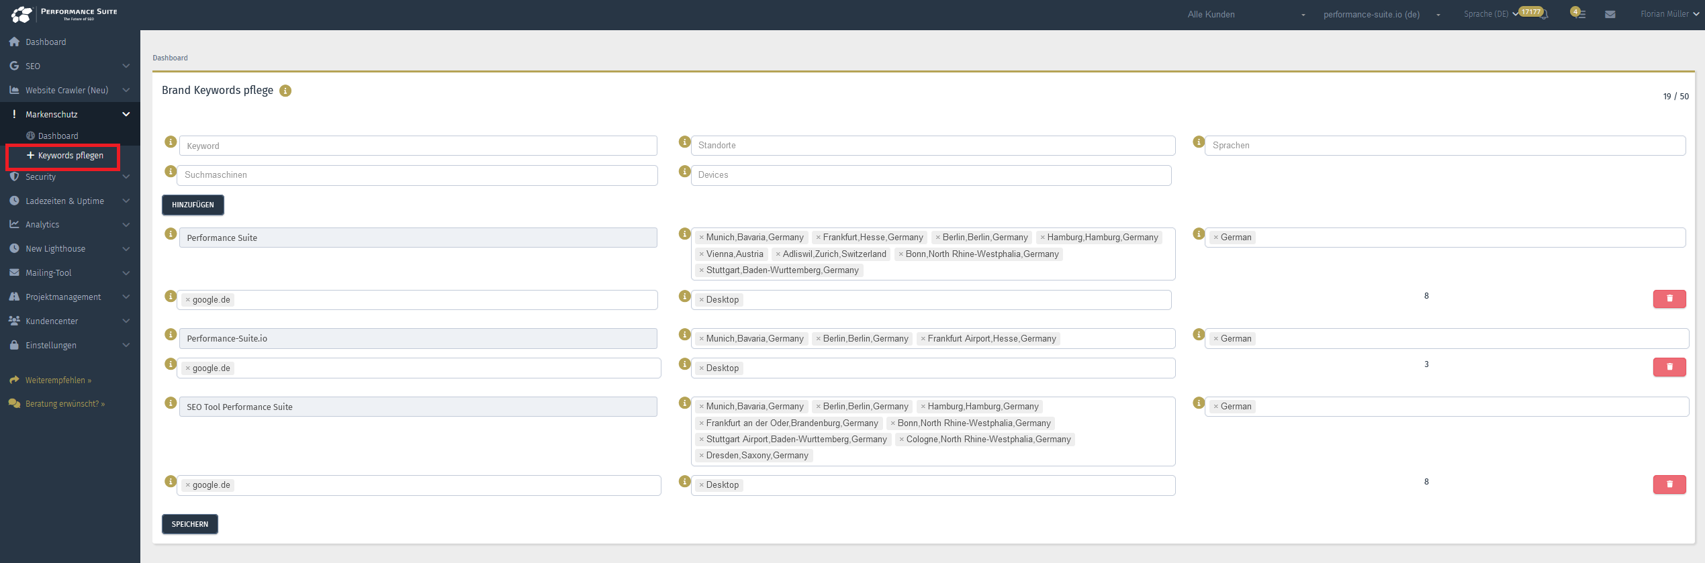Click info icon next to Brand Keywords pflege
1705x563 pixels.
click(285, 91)
